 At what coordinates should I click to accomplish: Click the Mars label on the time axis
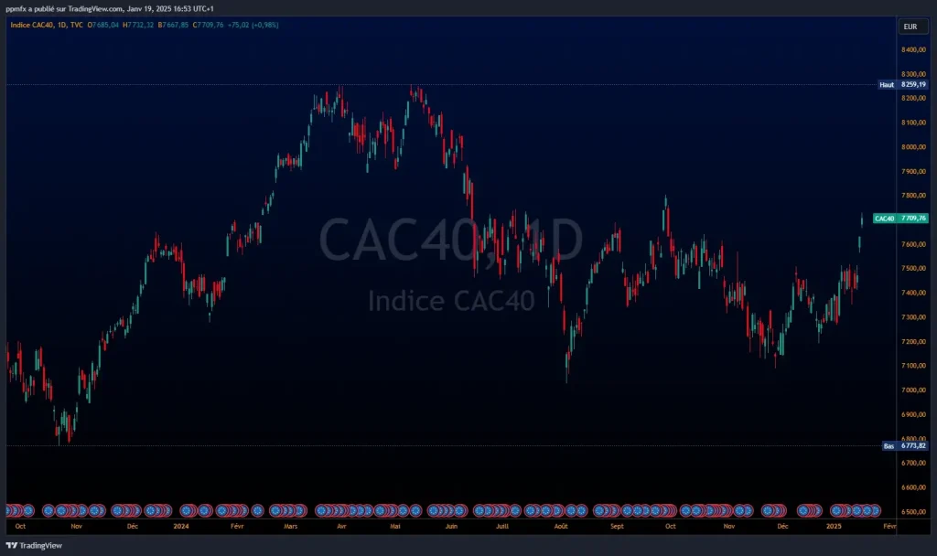coord(290,526)
